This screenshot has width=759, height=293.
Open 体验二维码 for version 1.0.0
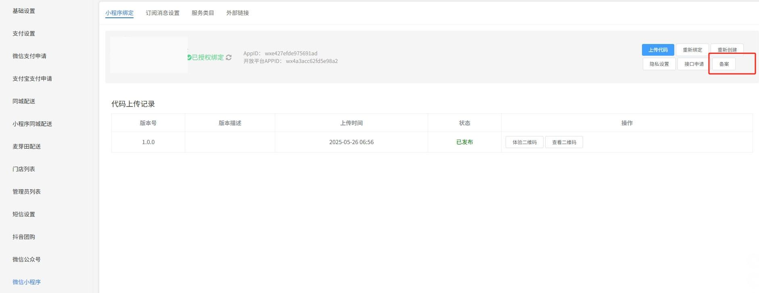click(x=524, y=142)
